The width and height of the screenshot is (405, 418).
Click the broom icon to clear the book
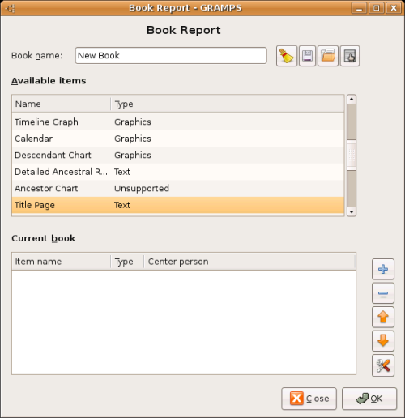point(287,56)
